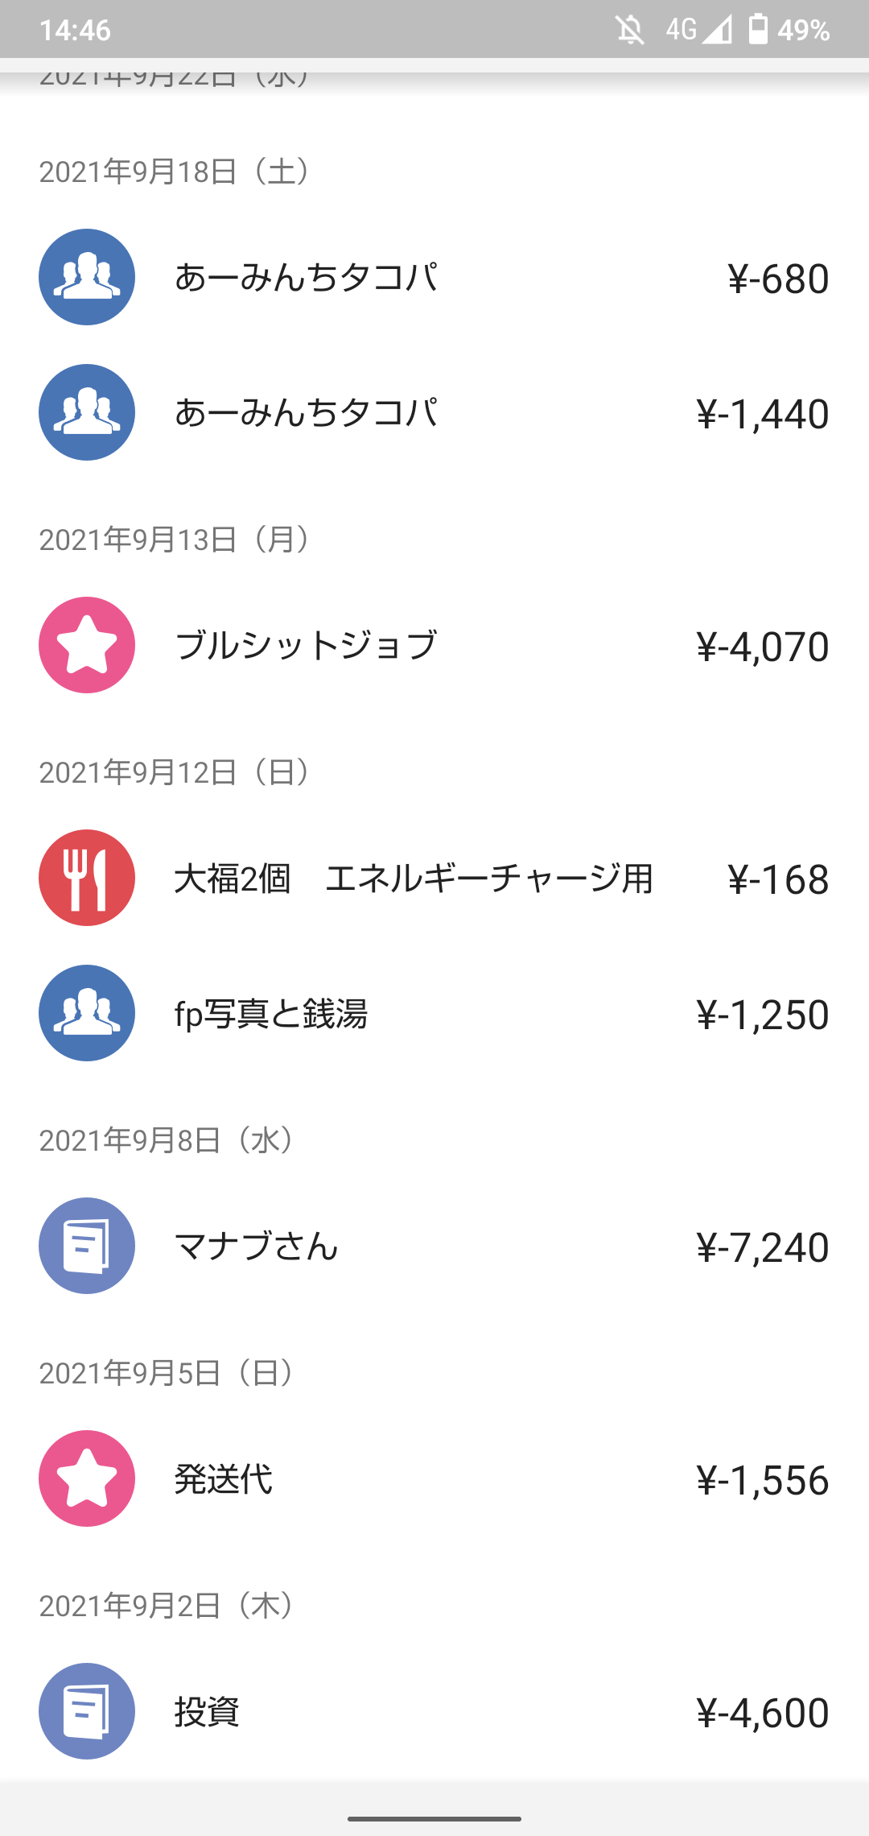Tap the ¥-7,240 amount for マナブさん
The image size is (869, 1836).
pyautogui.click(x=762, y=1247)
